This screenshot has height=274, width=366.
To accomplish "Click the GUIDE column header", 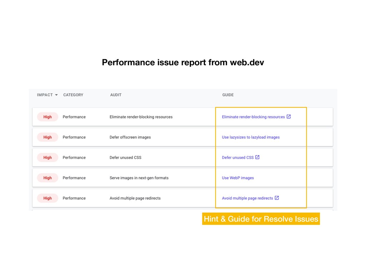I will tap(228, 95).
